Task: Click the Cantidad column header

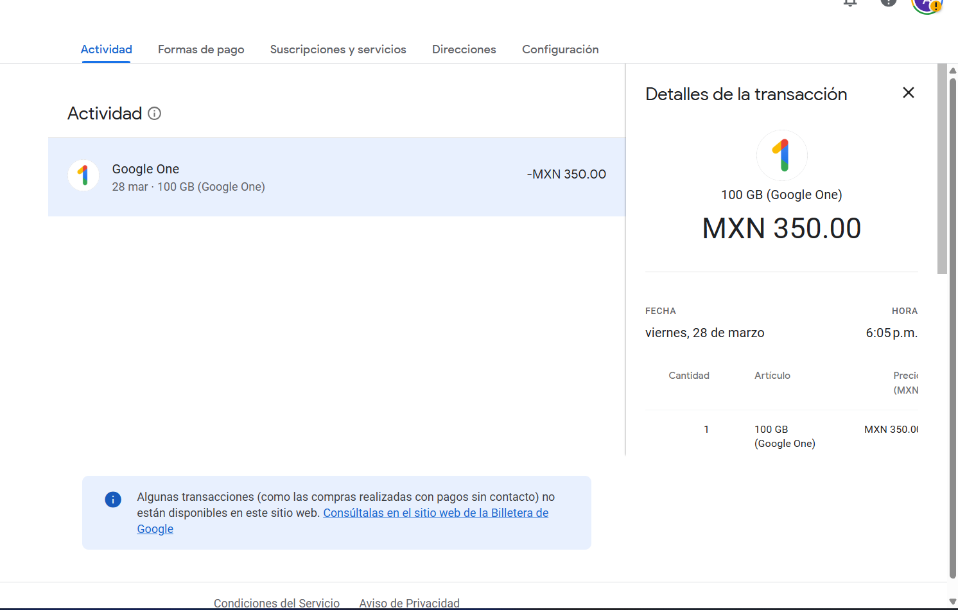Action: 689,376
